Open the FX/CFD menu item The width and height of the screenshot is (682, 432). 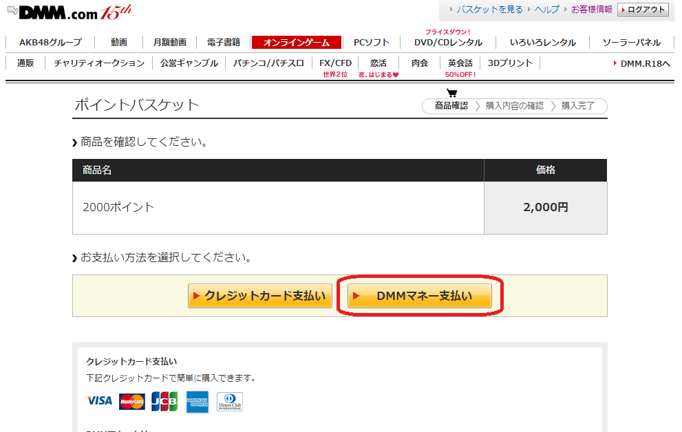[335, 63]
